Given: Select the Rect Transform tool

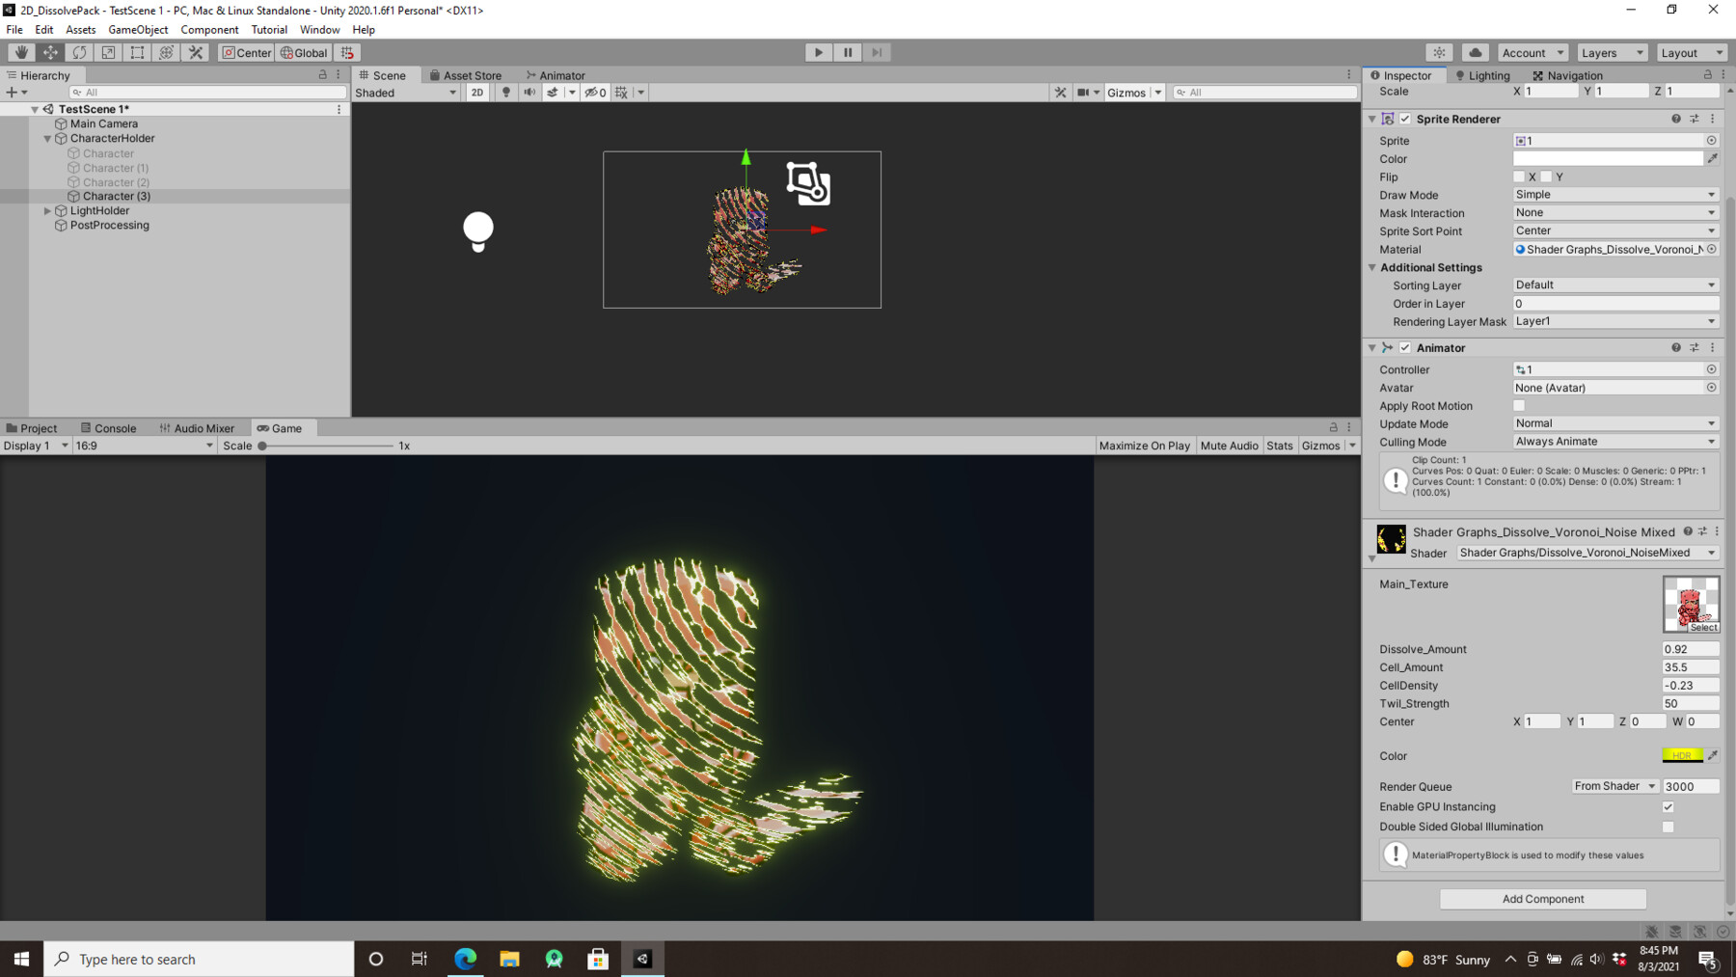Looking at the screenshot, I should coord(136,52).
